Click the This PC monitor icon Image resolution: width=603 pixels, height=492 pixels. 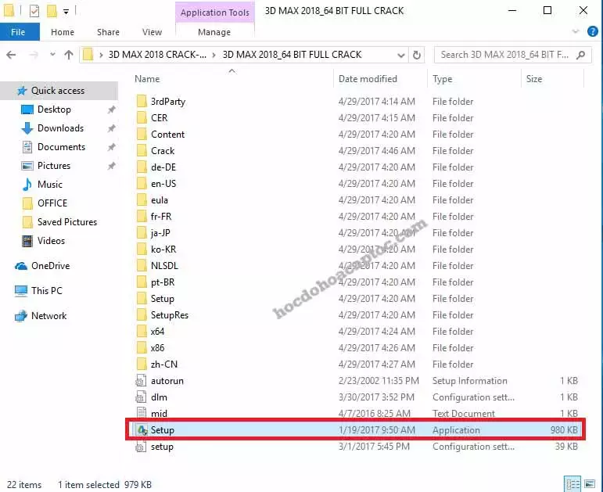pyautogui.click(x=21, y=291)
